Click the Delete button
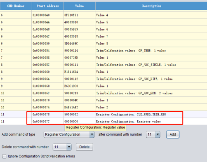 [85, 147]
